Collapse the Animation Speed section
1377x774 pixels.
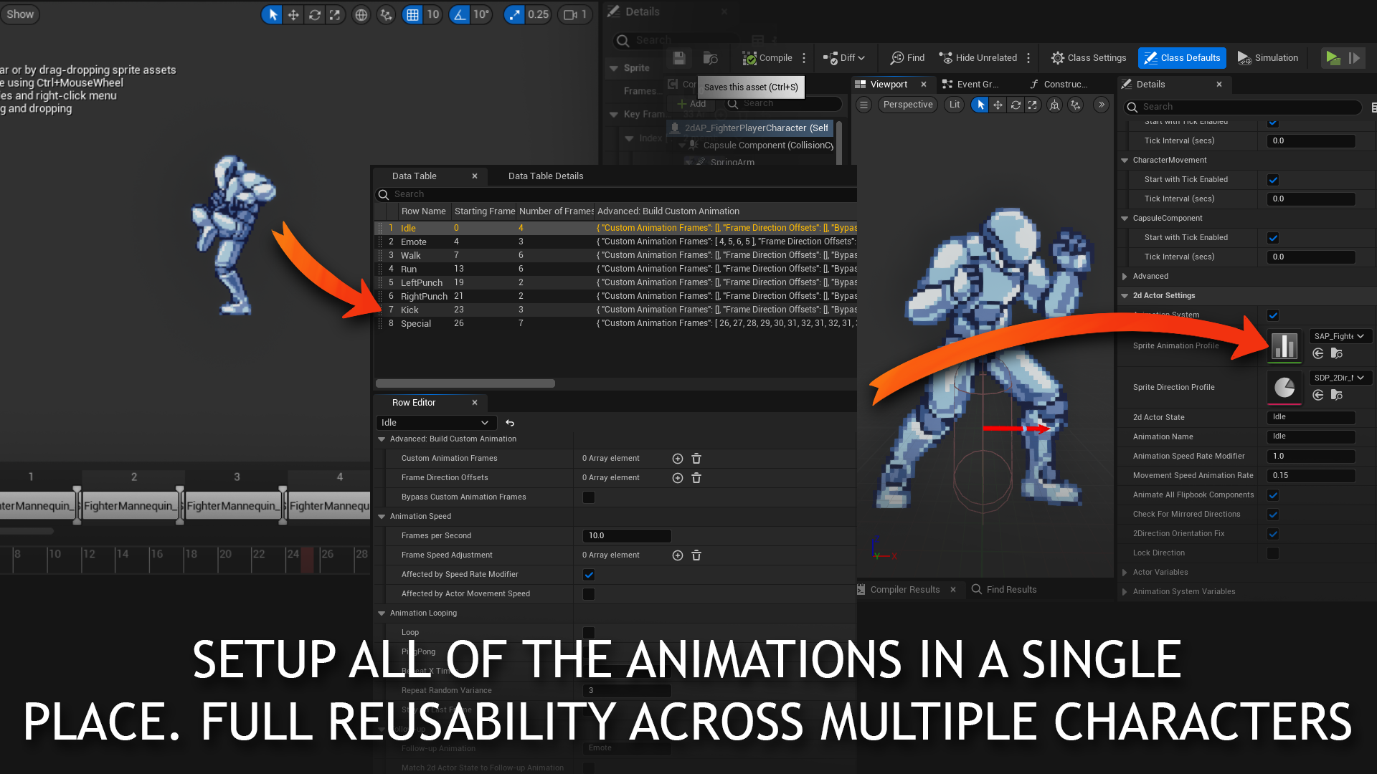click(x=382, y=516)
